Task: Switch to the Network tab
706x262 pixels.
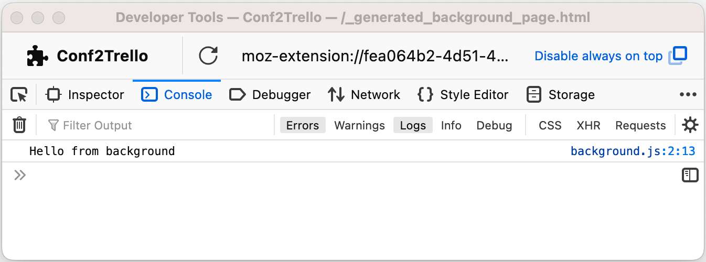Action: pyautogui.click(x=364, y=95)
